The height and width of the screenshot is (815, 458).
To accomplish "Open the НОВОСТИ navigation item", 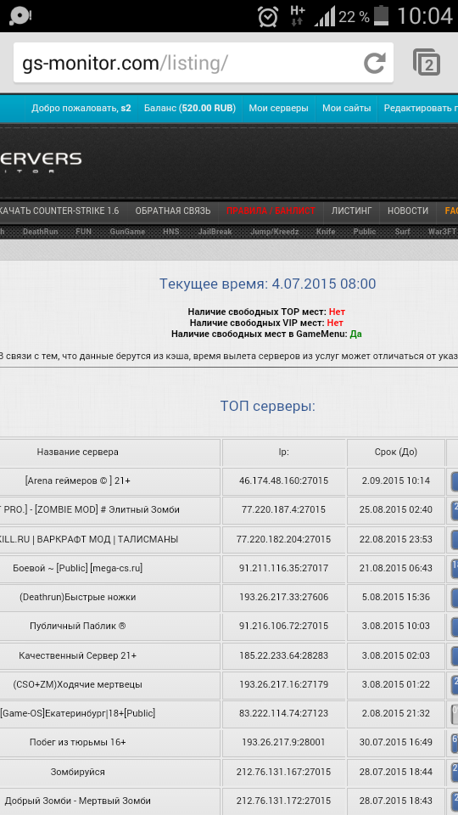I will tap(408, 211).
